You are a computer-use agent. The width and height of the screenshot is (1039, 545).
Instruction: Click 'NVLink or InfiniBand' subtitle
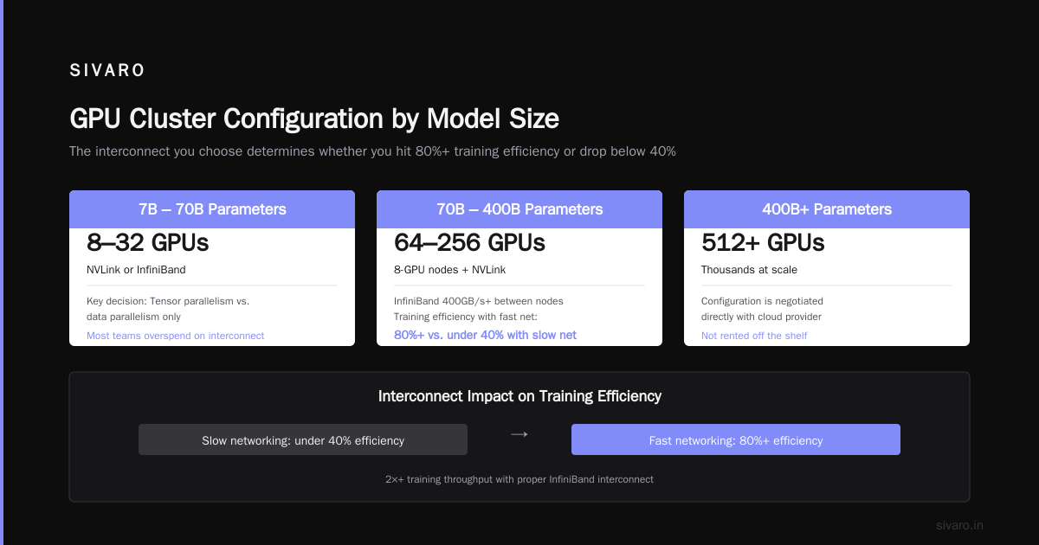136,270
